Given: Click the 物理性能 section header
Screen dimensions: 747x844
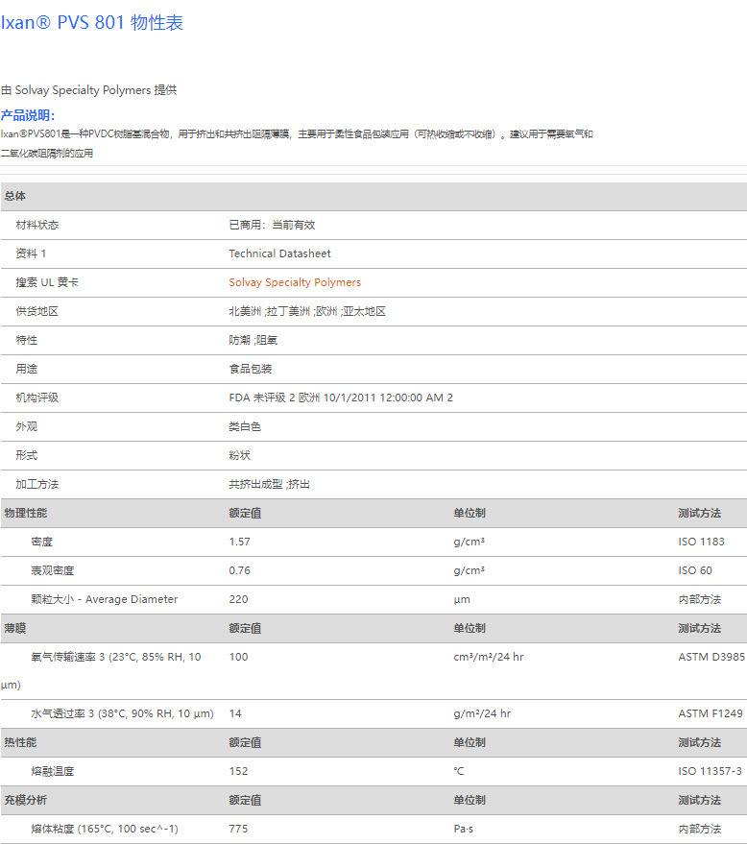Looking at the screenshot, I should point(26,513).
